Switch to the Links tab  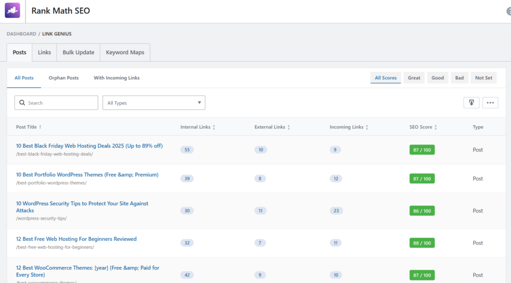pos(44,52)
